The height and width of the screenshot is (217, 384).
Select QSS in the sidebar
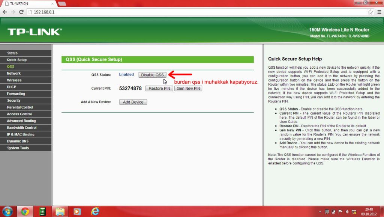point(26,66)
